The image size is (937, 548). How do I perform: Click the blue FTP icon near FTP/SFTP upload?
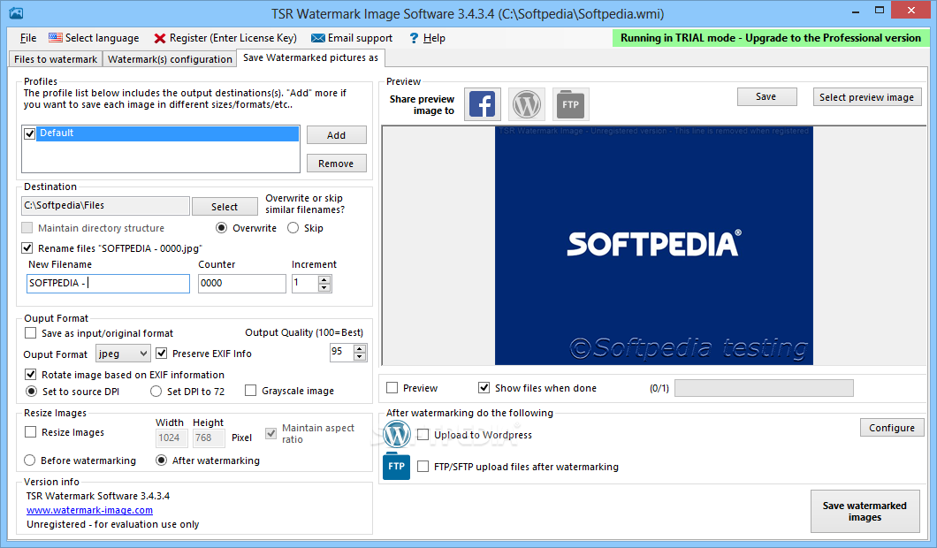[396, 466]
